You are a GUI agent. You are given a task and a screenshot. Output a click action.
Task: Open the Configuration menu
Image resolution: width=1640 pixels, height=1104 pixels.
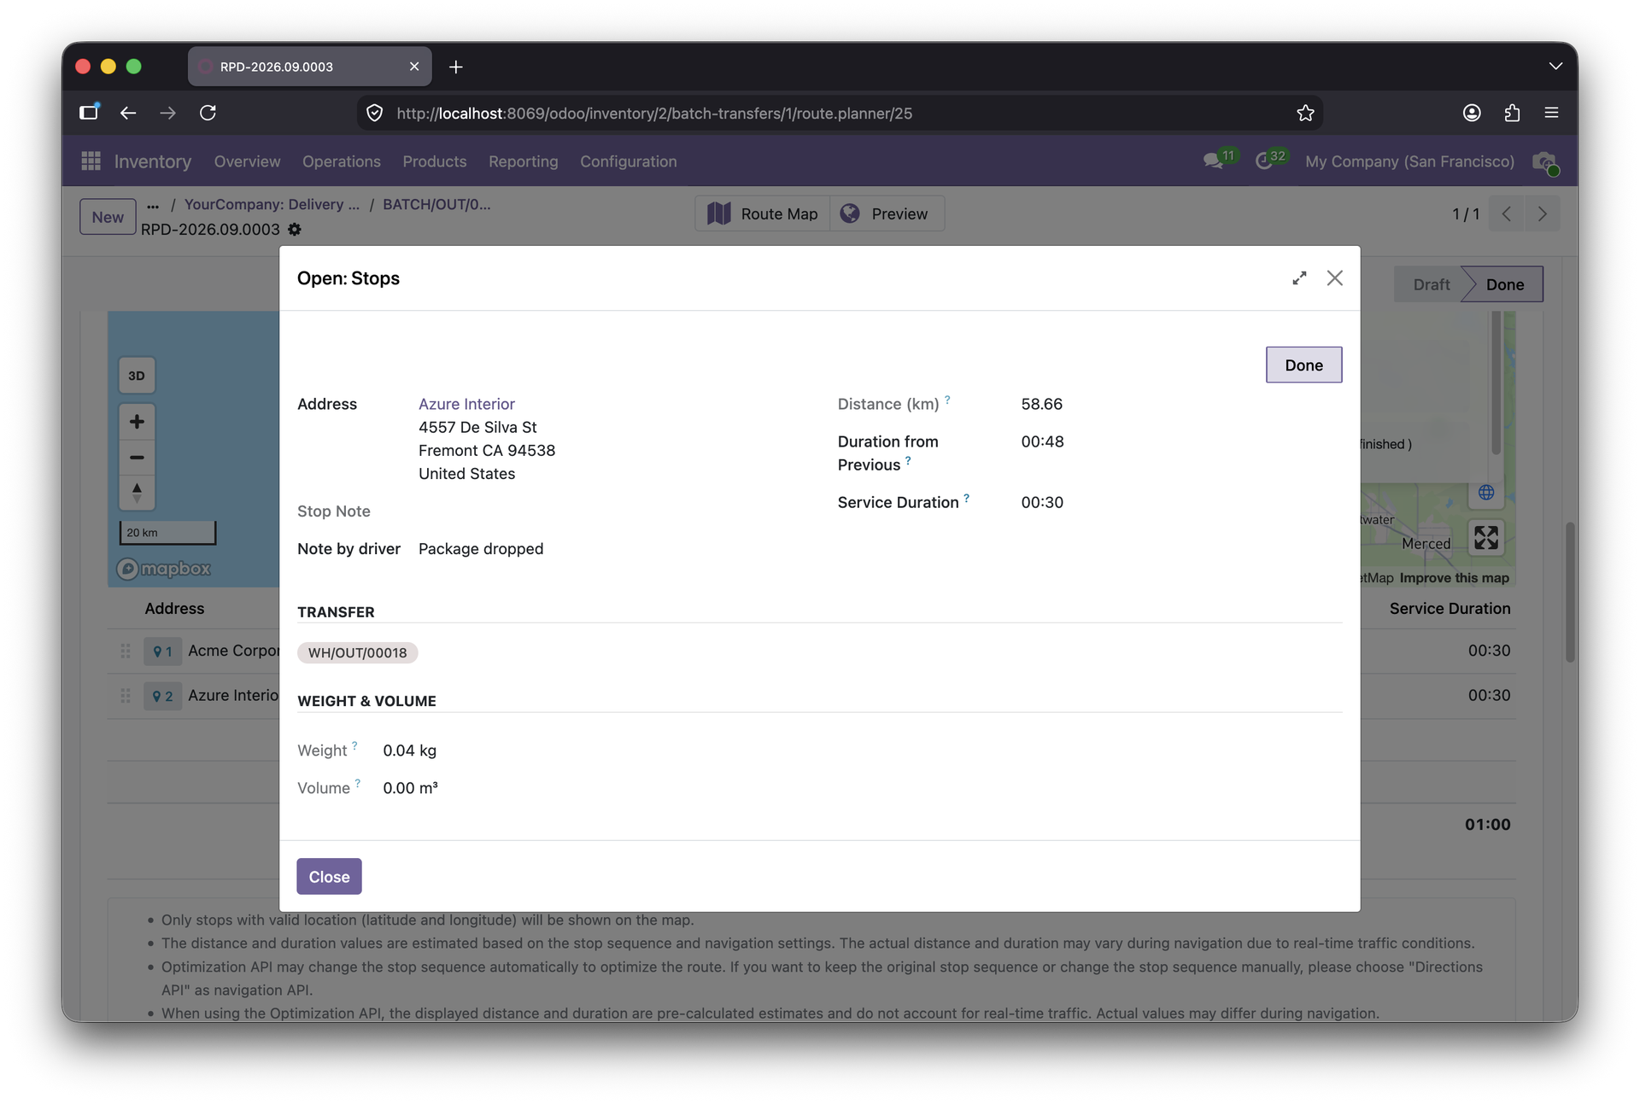(629, 161)
